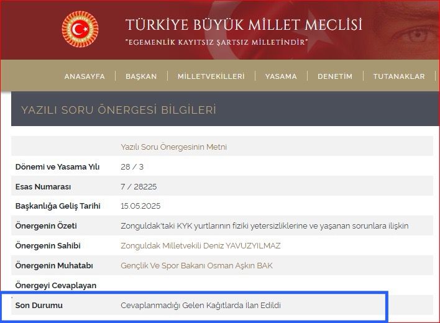Open the TUTANAKLAR menu item

tap(399, 76)
